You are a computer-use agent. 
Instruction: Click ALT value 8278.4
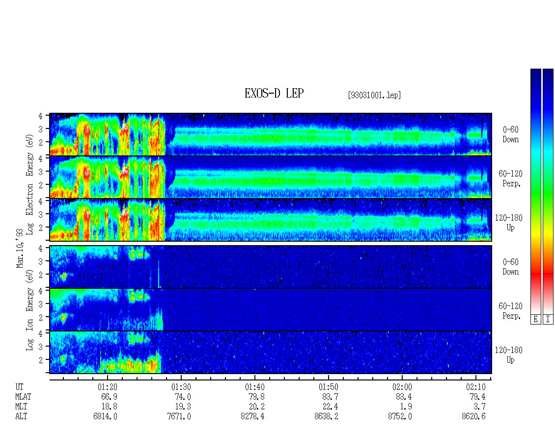tap(253, 417)
